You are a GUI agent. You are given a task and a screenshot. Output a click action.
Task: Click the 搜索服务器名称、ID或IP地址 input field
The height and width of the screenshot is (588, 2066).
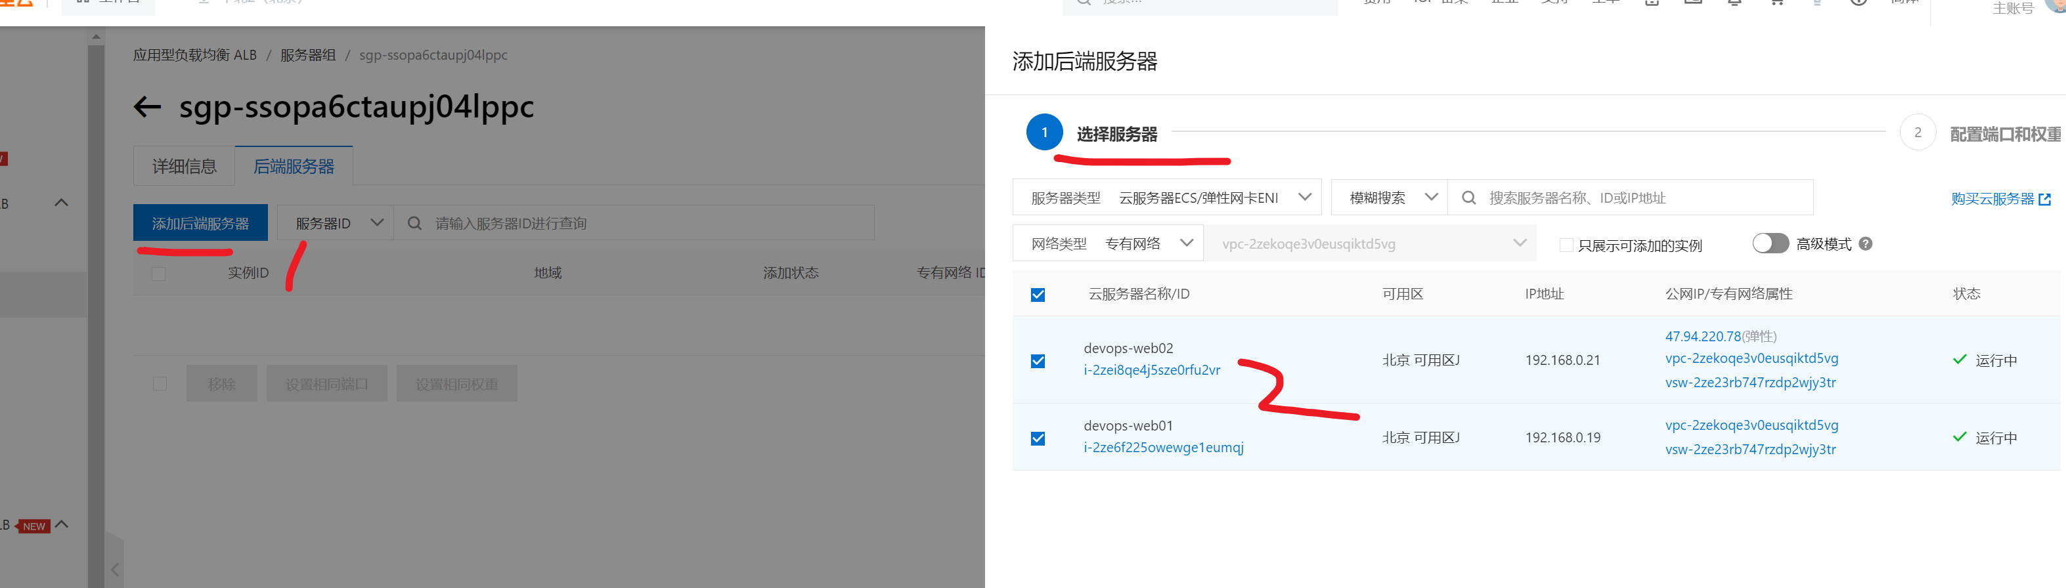[x=1636, y=198]
